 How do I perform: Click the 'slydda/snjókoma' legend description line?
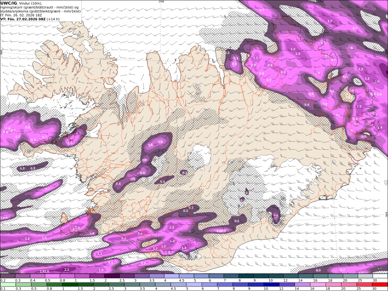coord(41,12)
